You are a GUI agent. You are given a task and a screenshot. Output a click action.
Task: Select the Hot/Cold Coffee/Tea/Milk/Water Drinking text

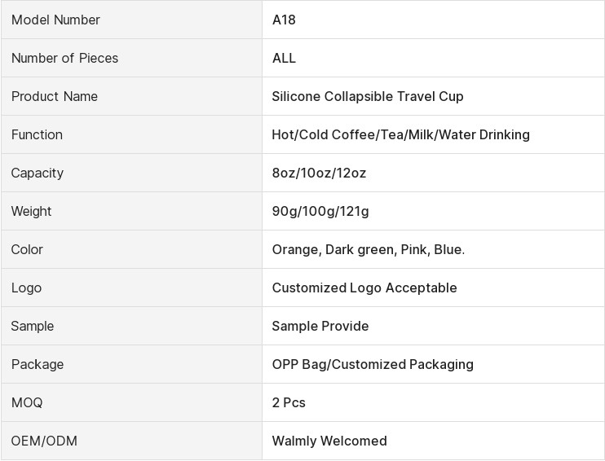(400, 134)
